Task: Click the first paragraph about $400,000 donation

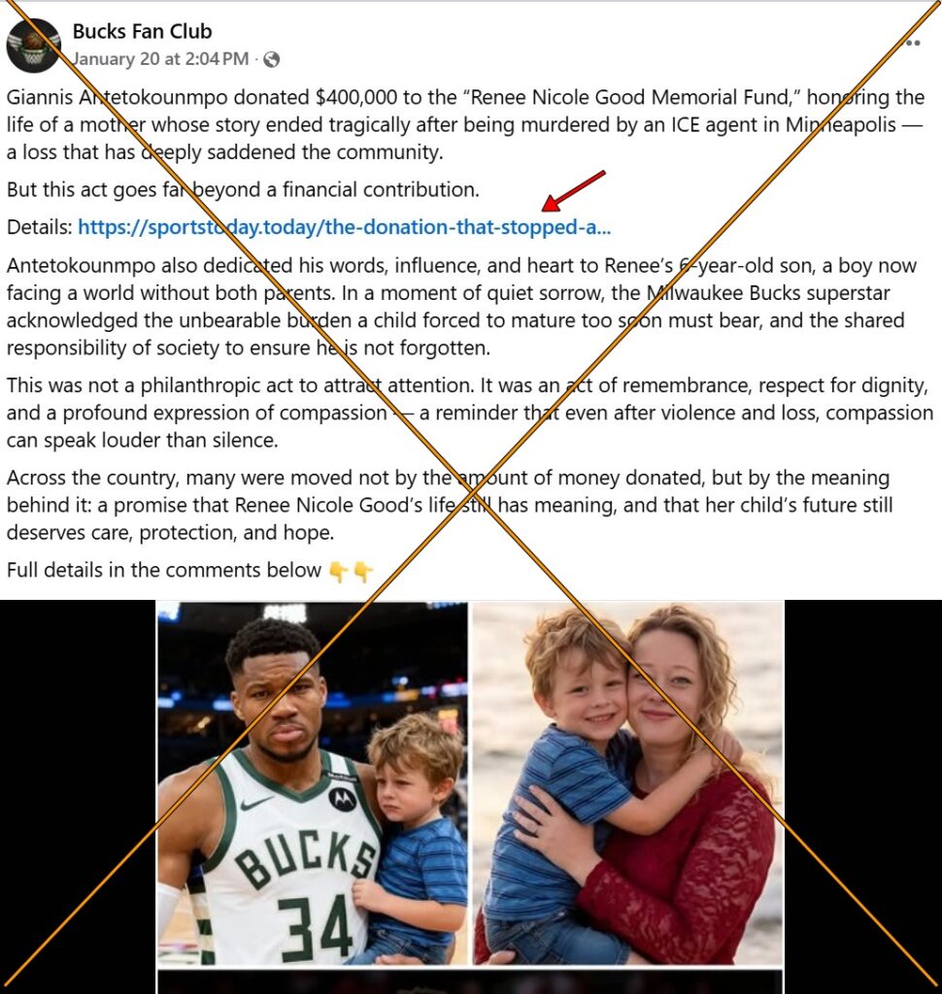Action: [466, 124]
